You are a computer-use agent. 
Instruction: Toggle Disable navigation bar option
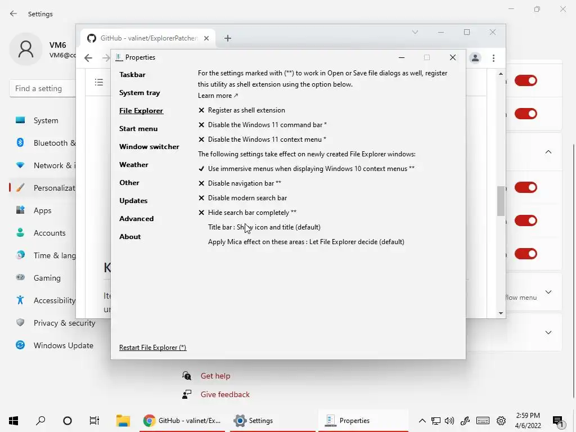[240, 183]
